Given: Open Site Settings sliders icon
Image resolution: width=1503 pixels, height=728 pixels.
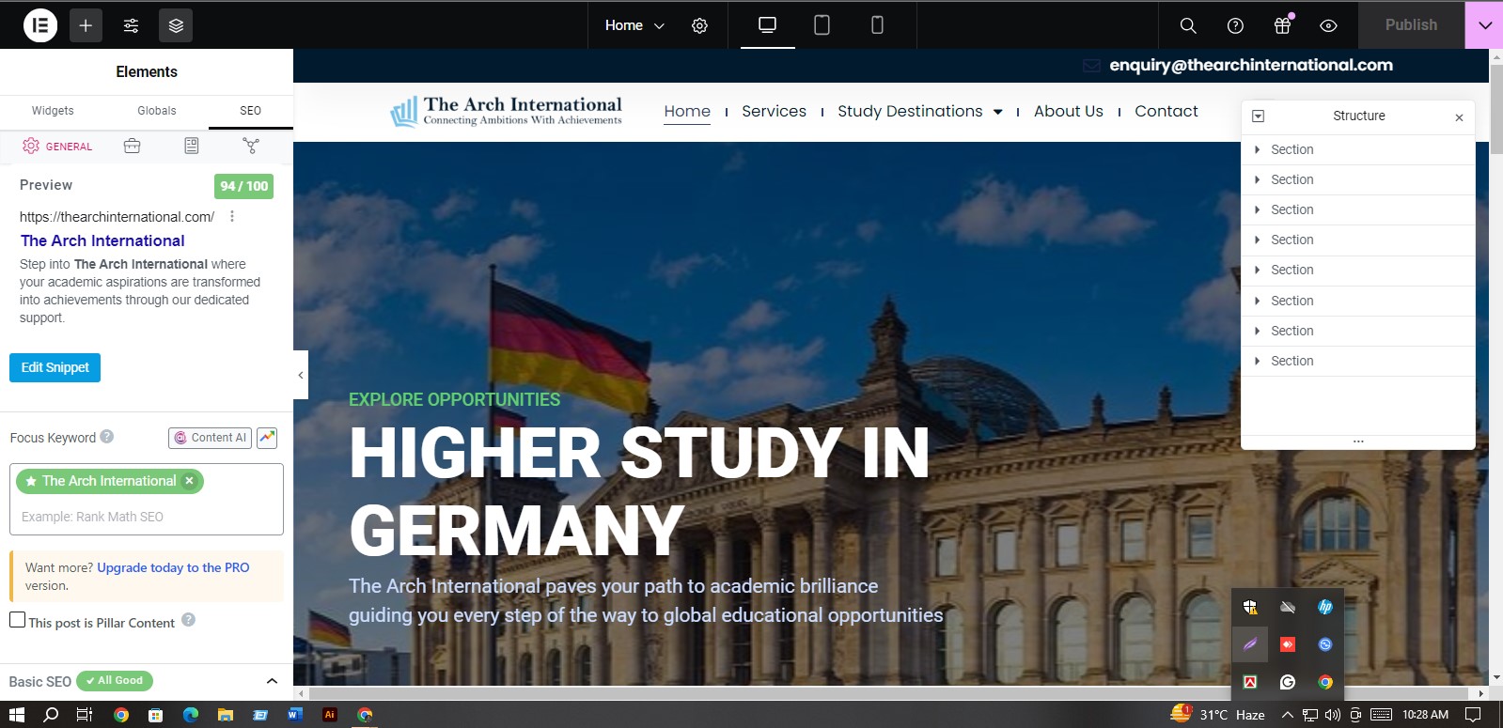Looking at the screenshot, I should tap(131, 25).
